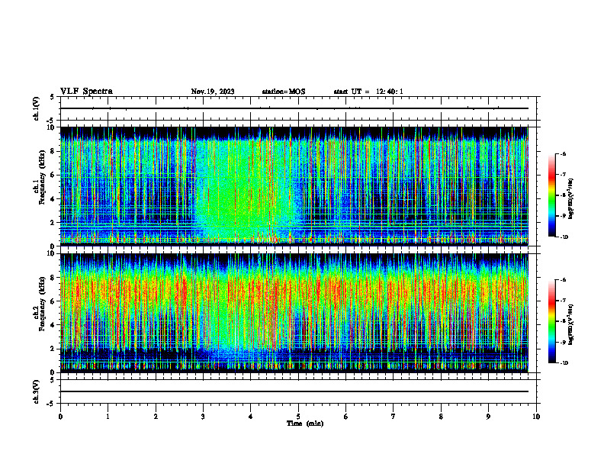The height and width of the screenshot is (467, 604).
Task: Click the "Time (min)" axis label
Action: [305, 424]
